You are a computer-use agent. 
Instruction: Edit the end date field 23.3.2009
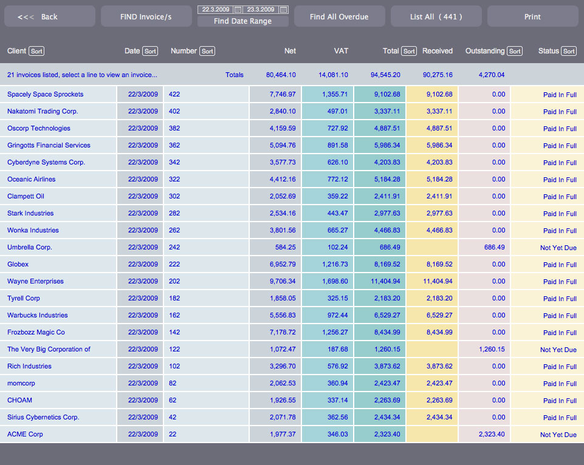261,10
